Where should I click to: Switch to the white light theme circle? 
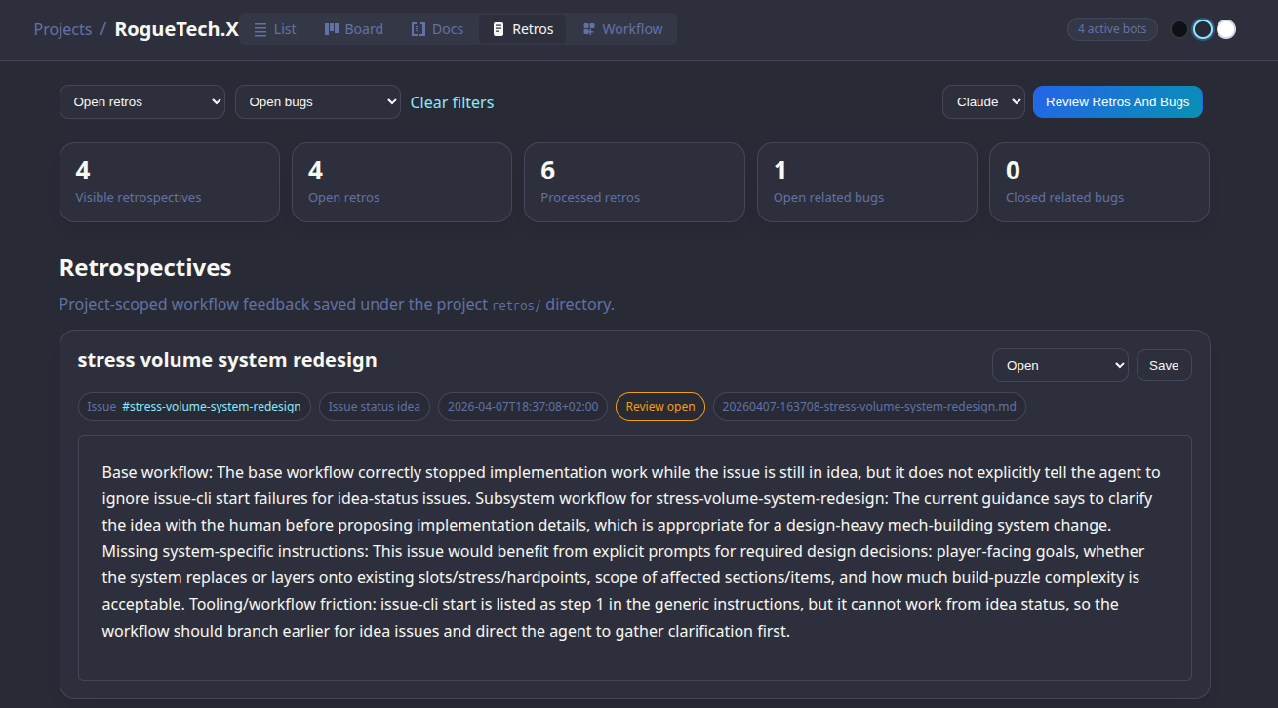[x=1226, y=29]
